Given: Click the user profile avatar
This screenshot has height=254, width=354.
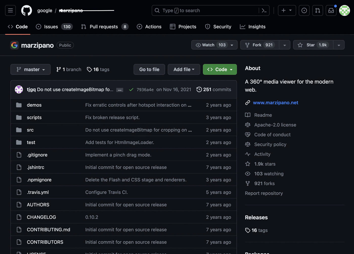Looking at the screenshot, I should point(344,10).
